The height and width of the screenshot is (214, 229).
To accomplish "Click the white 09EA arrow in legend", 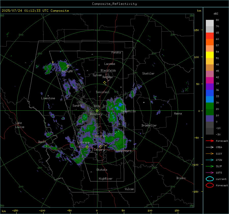I will coord(210,147).
